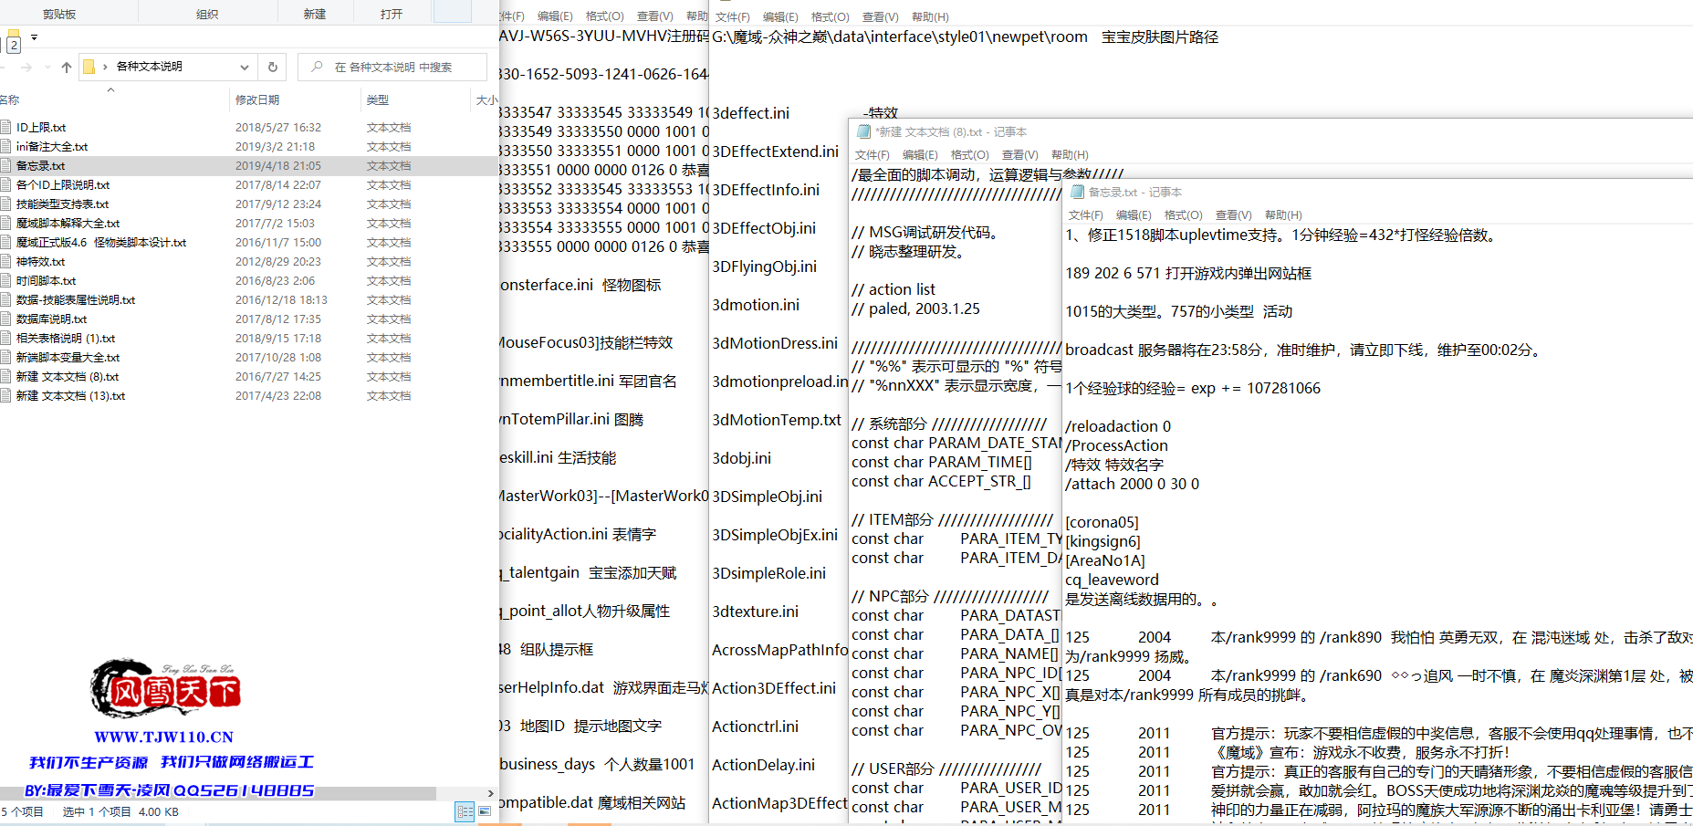Click the // paled, 2003.1.25 comment line
This screenshot has width=1693, height=826.
[x=915, y=308]
